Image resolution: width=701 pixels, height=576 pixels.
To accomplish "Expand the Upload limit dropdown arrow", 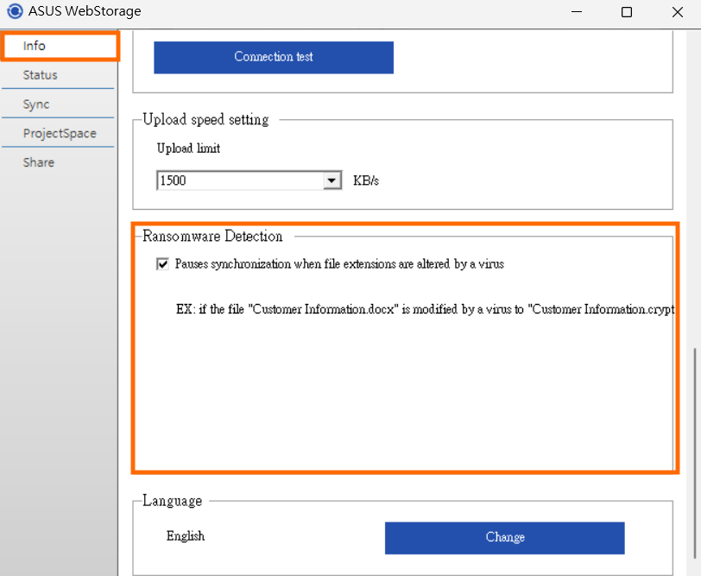I will click(x=332, y=180).
